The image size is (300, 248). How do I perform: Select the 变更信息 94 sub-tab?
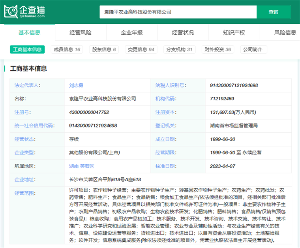[x=141, y=50]
